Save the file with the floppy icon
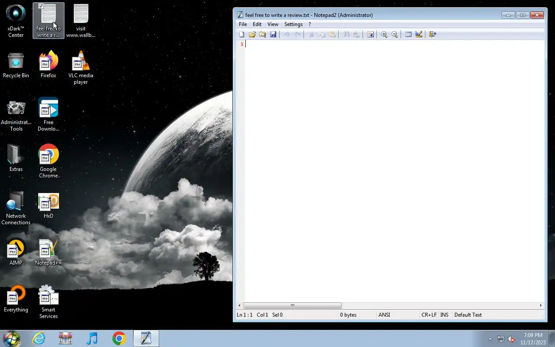The width and height of the screenshot is (555, 347). pyautogui.click(x=273, y=34)
